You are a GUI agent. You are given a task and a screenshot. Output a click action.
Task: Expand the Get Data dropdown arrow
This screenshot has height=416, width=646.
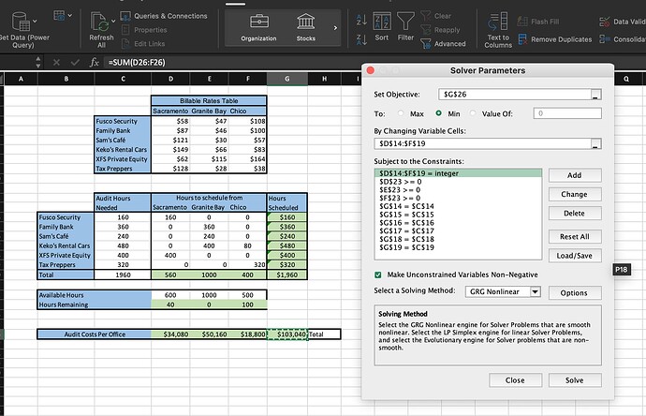[35, 21]
